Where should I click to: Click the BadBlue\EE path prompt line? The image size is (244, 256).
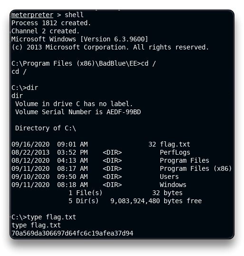[x=84, y=63]
